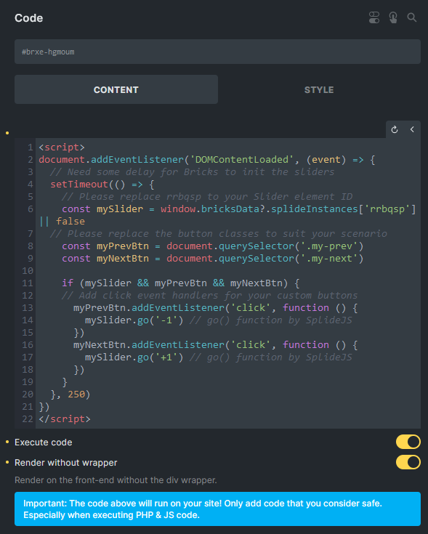The image size is (428, 534).
Task: Click the 250 timeout value
Action: [x=76, y=395]
